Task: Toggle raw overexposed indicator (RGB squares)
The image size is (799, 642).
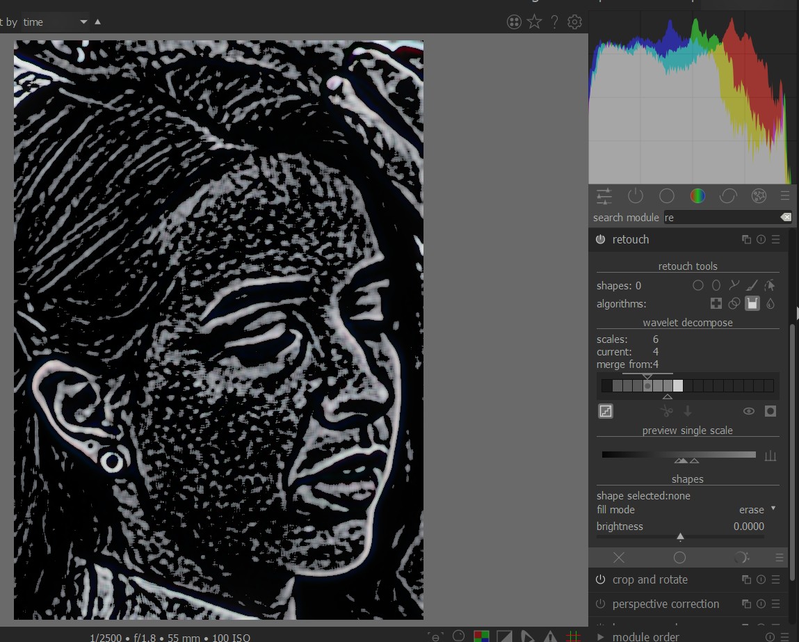Action: tap(481, 636)
